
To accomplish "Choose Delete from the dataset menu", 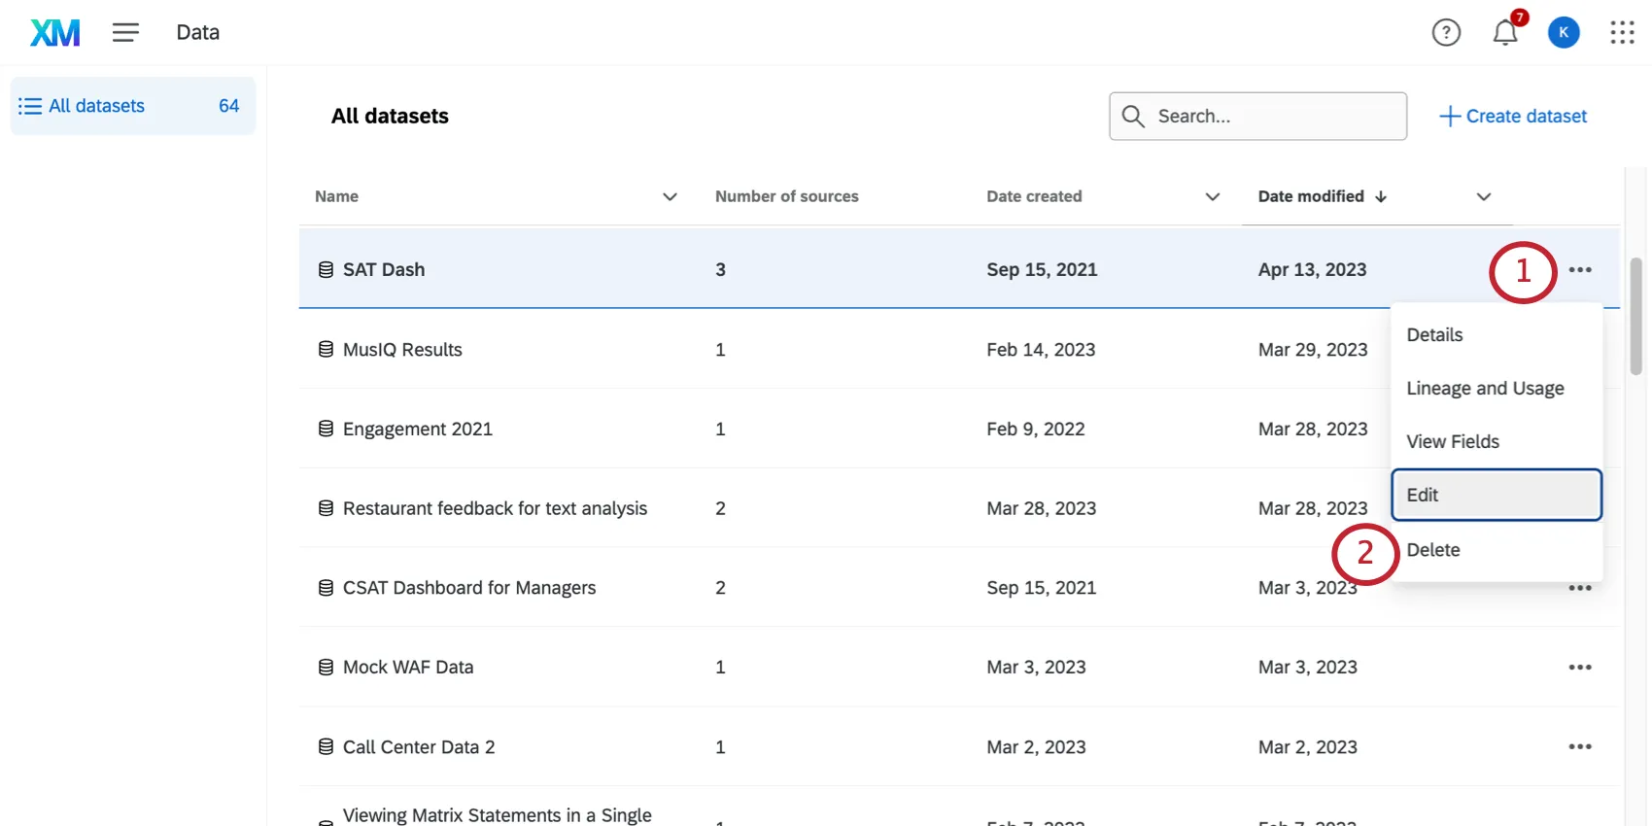I will [1433, 550].
